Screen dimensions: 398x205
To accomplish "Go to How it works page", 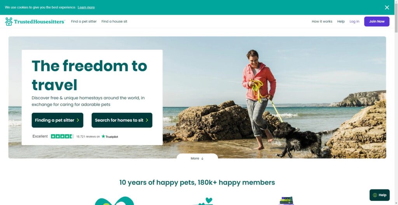I will (322, 22).
